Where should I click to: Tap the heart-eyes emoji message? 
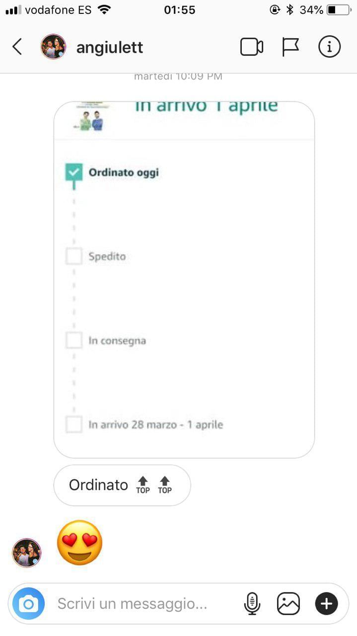(x=80, y=543)
